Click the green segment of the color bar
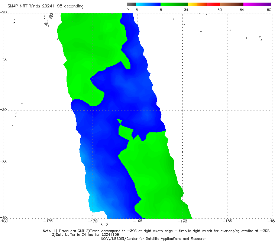This screenshot has width=275, height=241. [174, 4]
